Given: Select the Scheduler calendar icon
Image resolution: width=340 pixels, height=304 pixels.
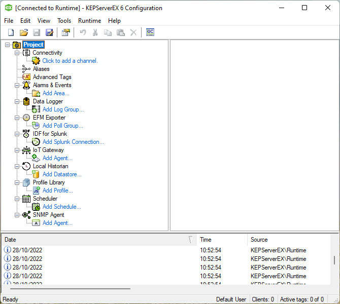Looking at the screenshot, I should tap(26, 199).
